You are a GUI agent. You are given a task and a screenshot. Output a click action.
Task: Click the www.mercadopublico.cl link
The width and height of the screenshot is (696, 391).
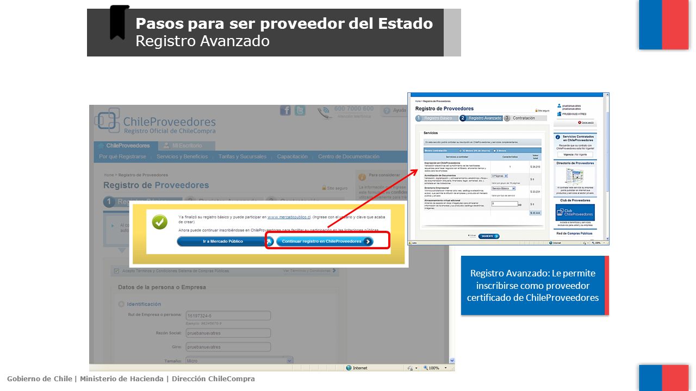point(289,217)
